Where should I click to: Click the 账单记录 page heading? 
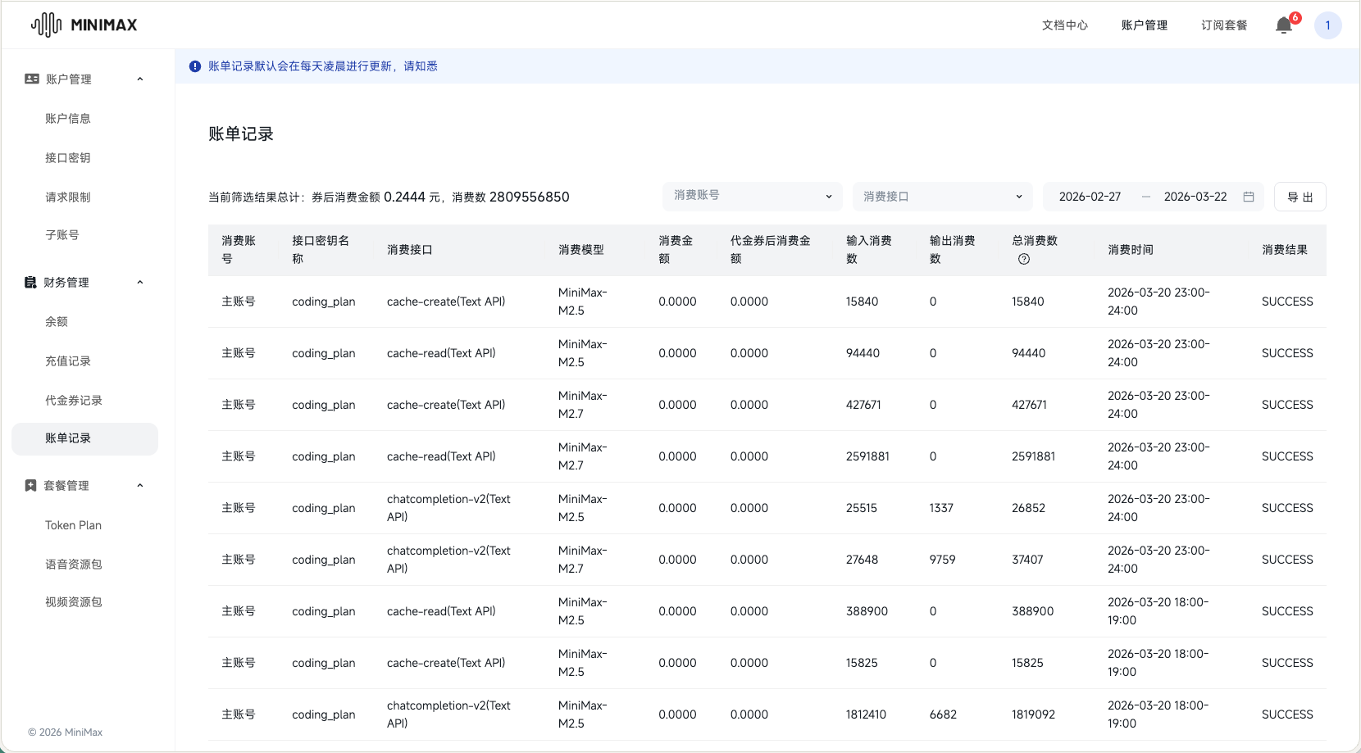pyautogui.click(x=241, y=134)
